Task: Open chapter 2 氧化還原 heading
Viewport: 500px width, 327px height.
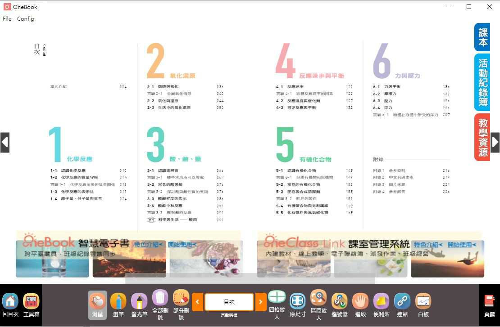Action: point(182,76)
